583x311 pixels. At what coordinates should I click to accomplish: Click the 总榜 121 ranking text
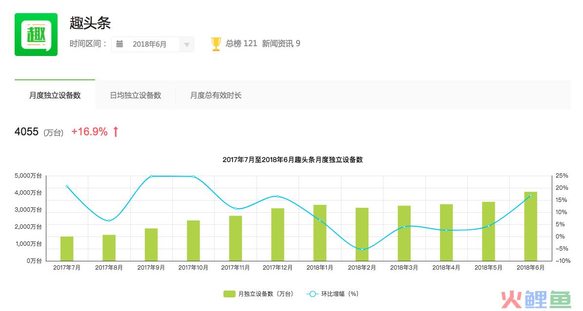241,43
